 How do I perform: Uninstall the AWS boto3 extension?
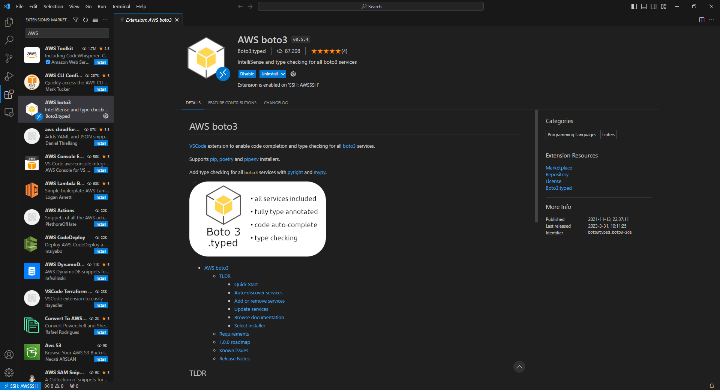(x=270, y=74)
